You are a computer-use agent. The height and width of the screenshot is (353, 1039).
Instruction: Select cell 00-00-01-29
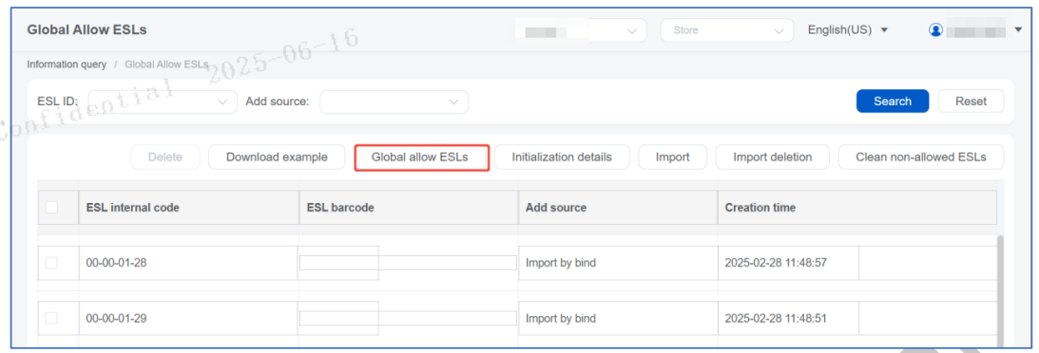pos(188,318)
